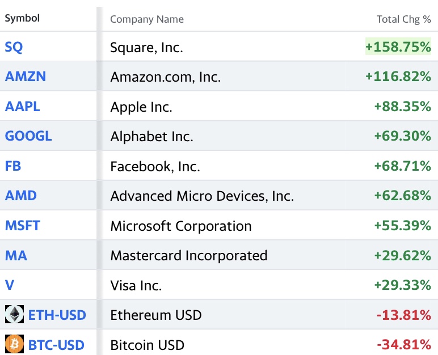Open the SQ ticker link
The image size is (438, 355).
tap(14, 47)
